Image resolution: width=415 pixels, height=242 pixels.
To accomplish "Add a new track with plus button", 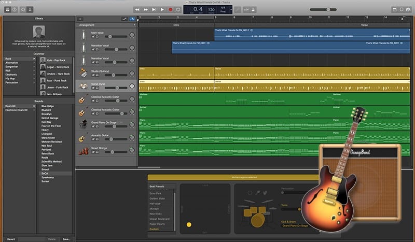I will pyautogui.click(x=80, y=19).
